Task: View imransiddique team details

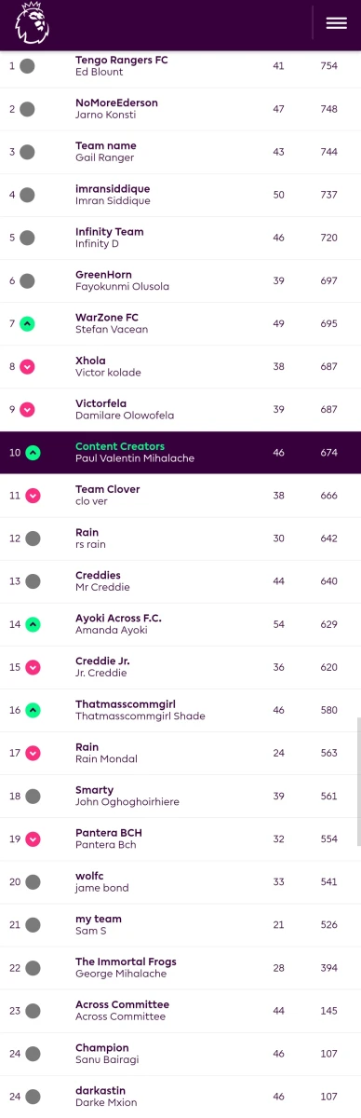Action: coord(113,188)
